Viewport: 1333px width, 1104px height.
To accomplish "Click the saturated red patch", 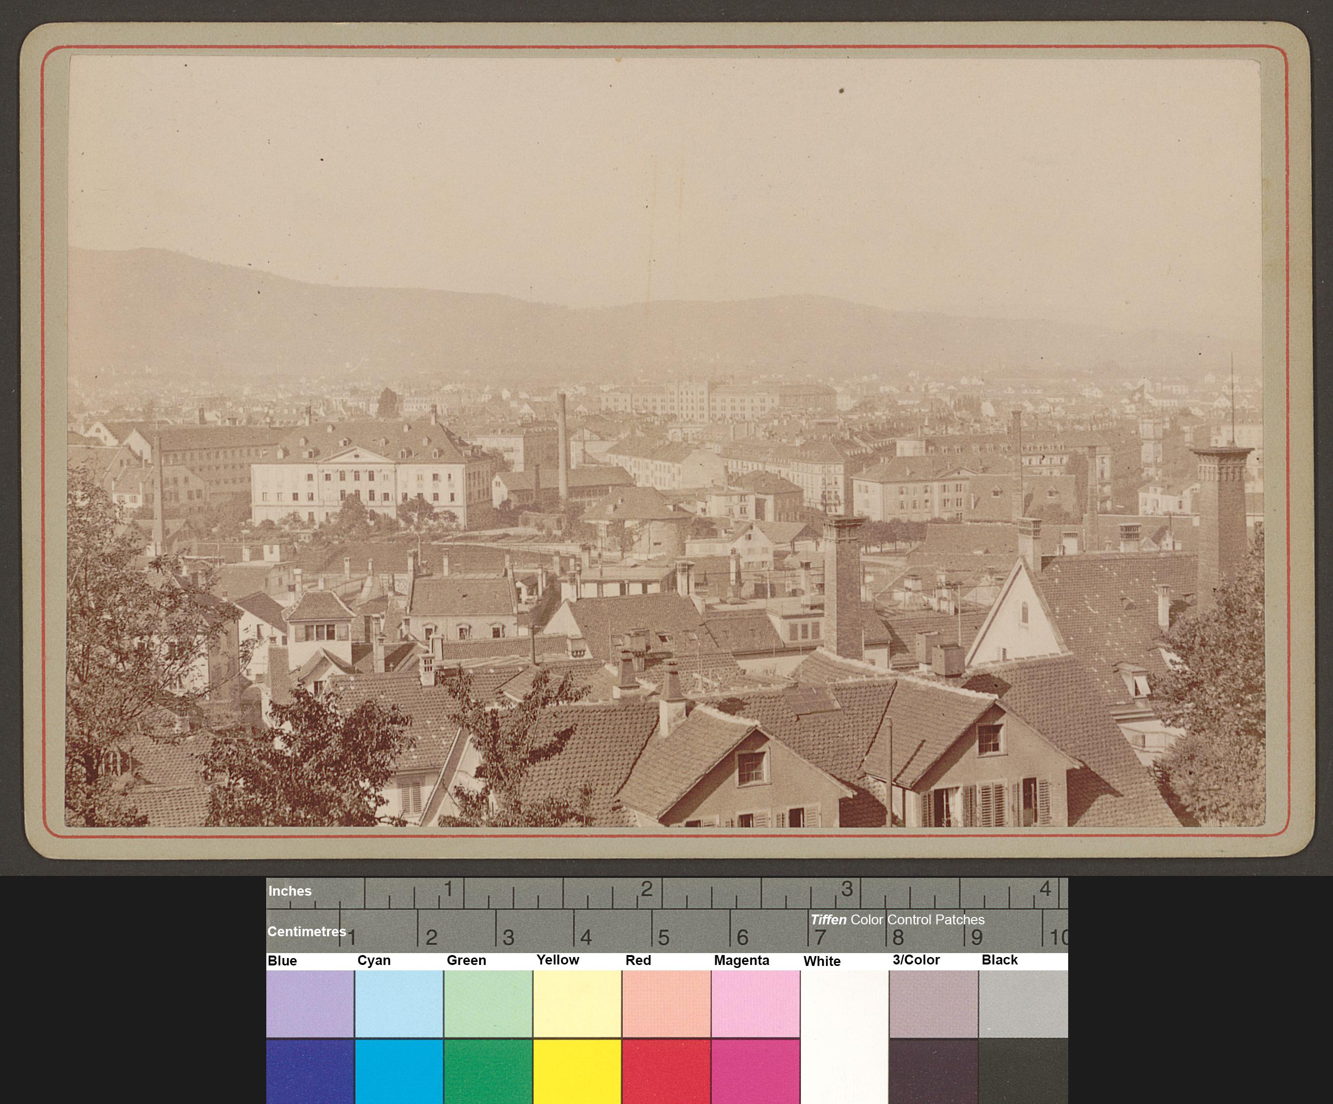I will pyautogui.click(x=666, y=1071).
